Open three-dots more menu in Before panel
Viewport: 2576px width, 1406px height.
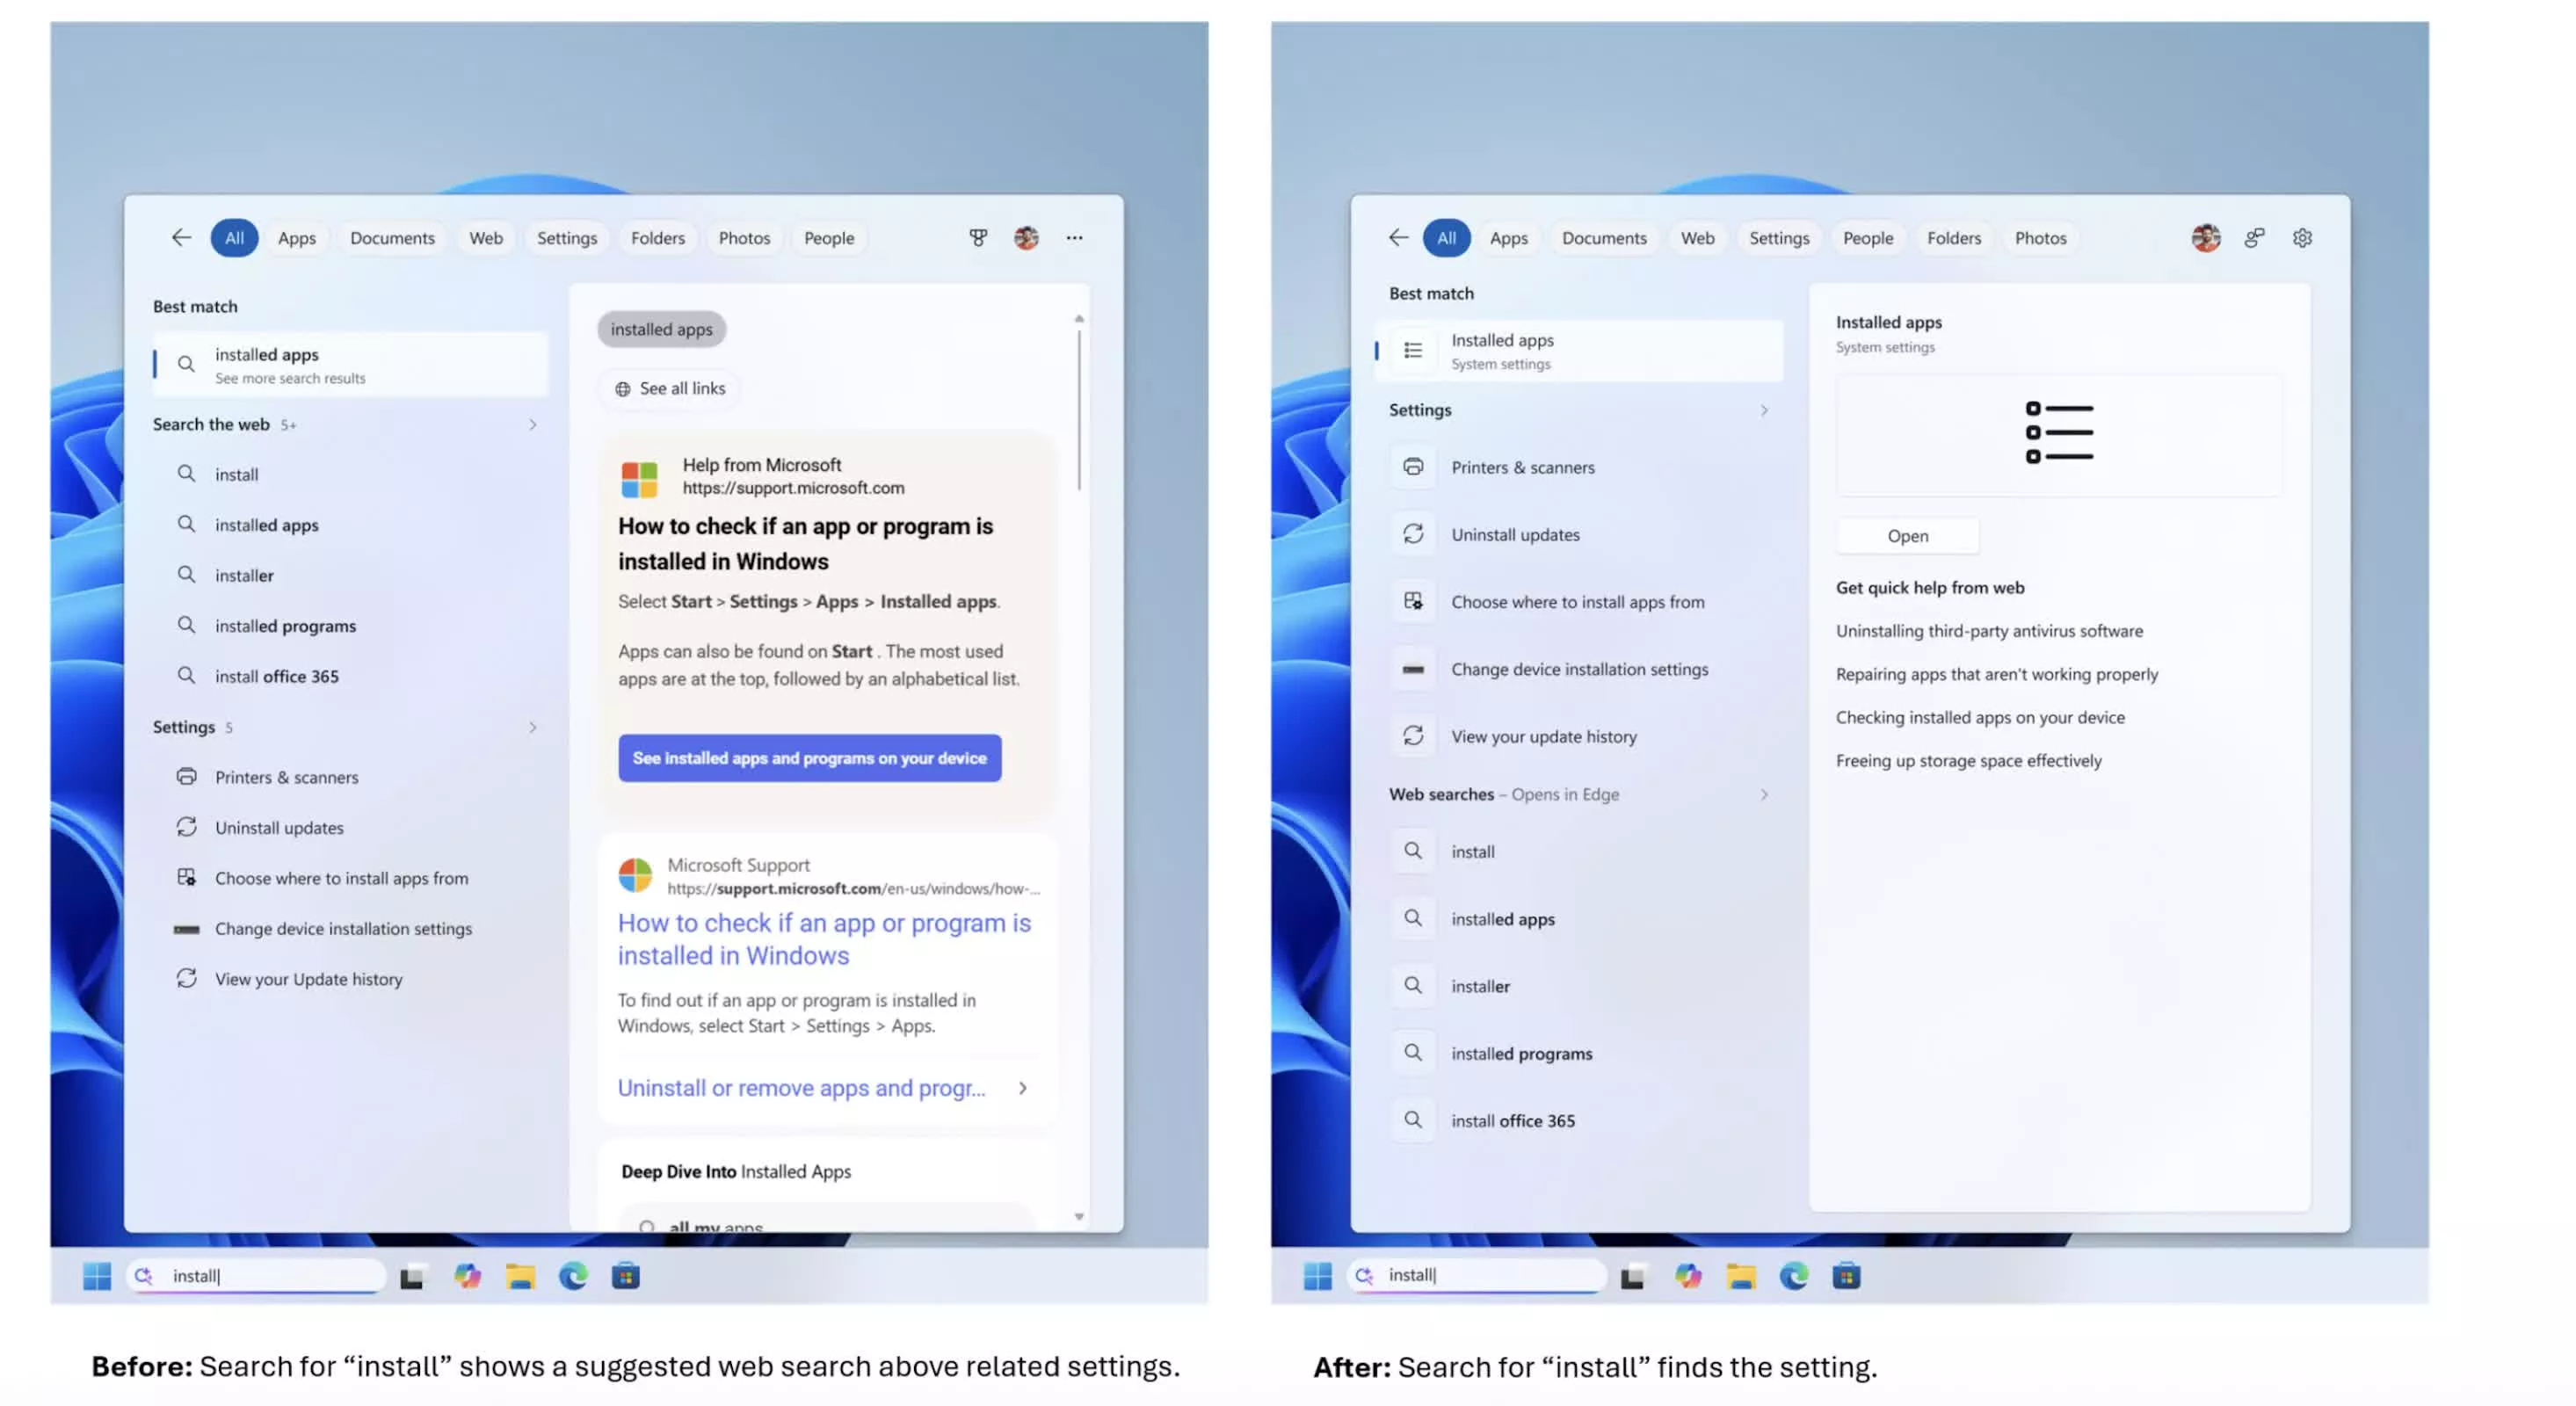1074,238
